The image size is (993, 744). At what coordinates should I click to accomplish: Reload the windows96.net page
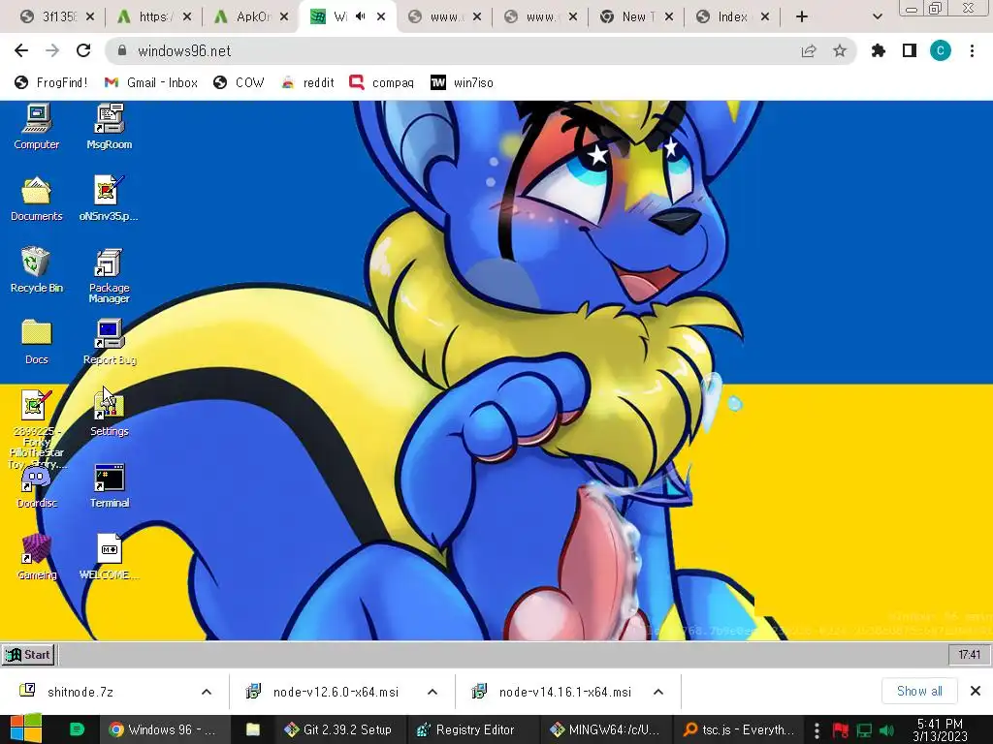83,50
